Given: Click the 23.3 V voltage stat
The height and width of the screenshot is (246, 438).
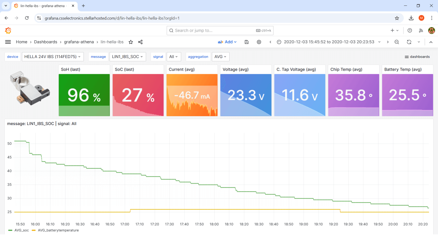Looking at the screenshot, I should [246, 95].
